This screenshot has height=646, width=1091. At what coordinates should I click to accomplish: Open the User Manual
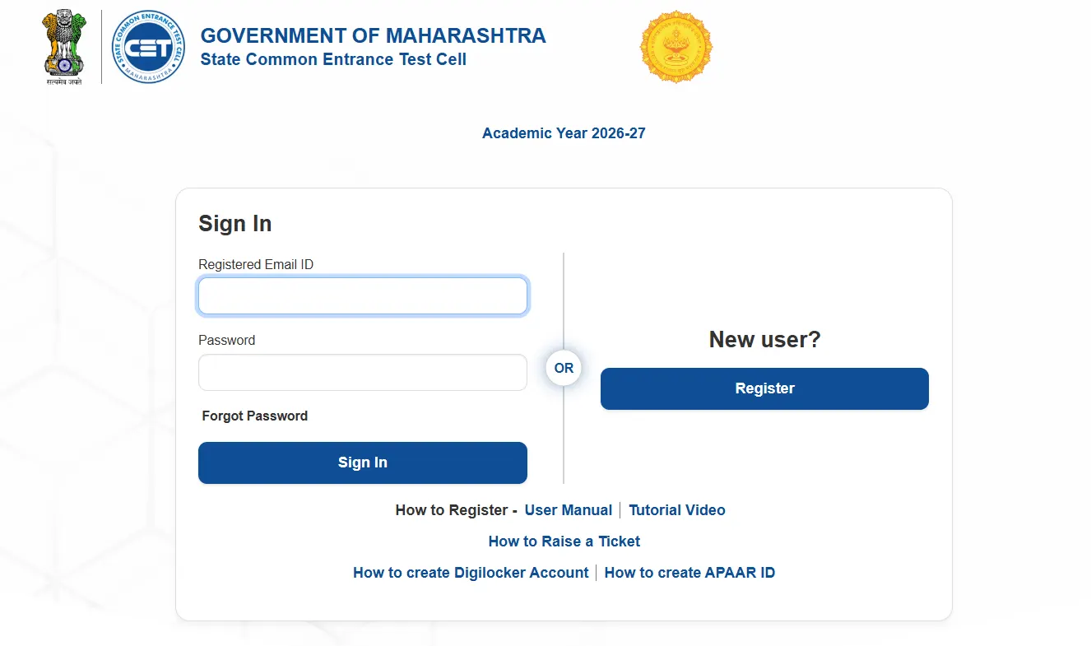[x=568, y=509]
